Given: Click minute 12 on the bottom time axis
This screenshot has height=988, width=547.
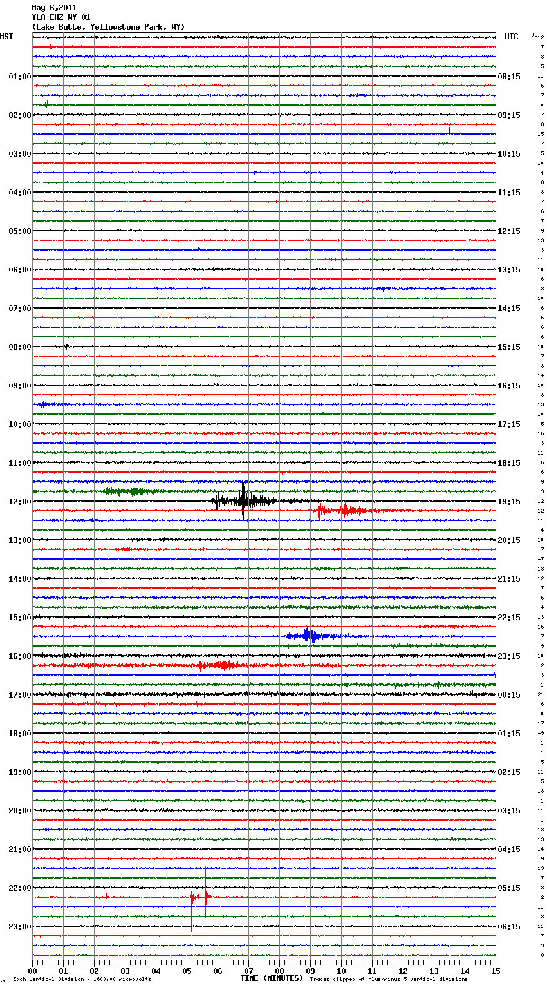Looking at the screenshot, I should (x=403, y=971).
